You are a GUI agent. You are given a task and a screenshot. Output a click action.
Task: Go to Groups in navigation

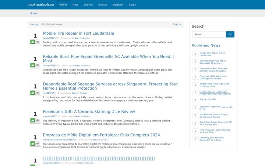click(103, 4)
